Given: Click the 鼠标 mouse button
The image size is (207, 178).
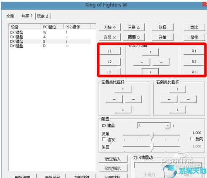Looking at the screenshot, I should [194, 37].
